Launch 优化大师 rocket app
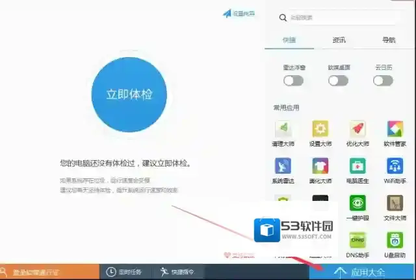The height and width of the screenshot is (280, 416). pos(357,134)
